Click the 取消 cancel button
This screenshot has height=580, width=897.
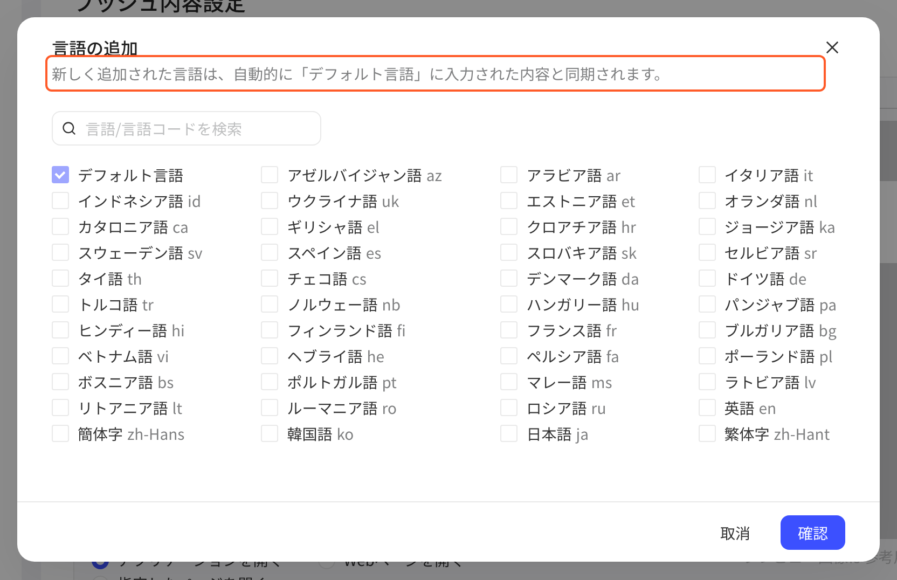coord(735,533)
